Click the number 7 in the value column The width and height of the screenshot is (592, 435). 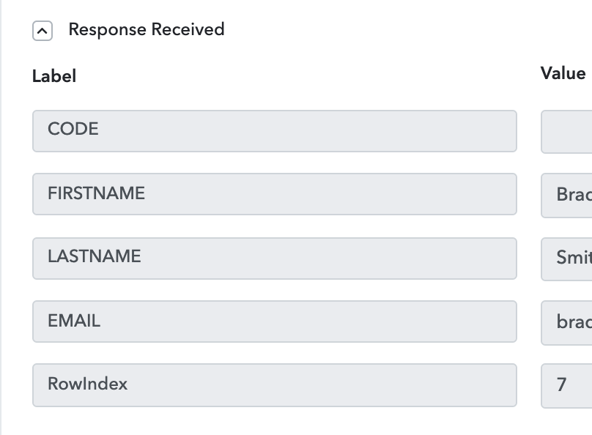point(561,384)
